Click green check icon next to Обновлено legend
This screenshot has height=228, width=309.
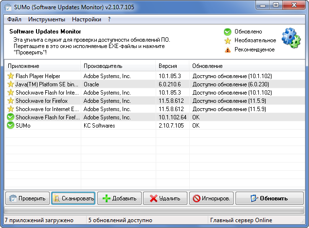tap(227, 32)
